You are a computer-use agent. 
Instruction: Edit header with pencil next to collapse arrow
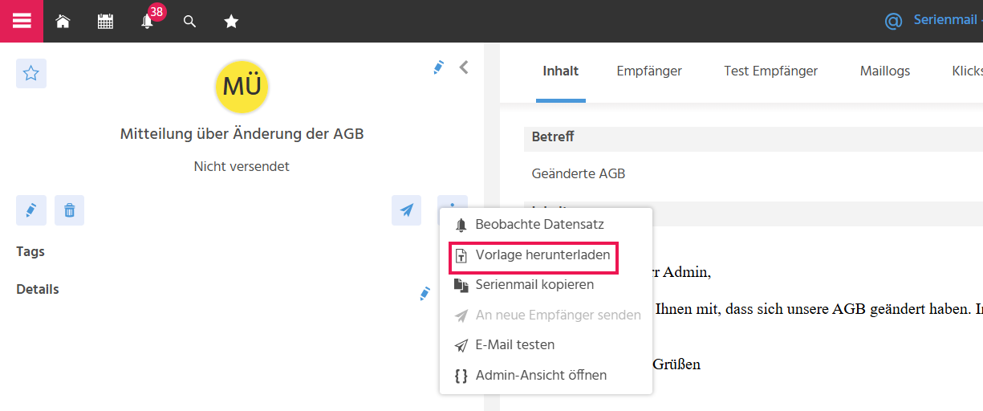pos(438,68)
